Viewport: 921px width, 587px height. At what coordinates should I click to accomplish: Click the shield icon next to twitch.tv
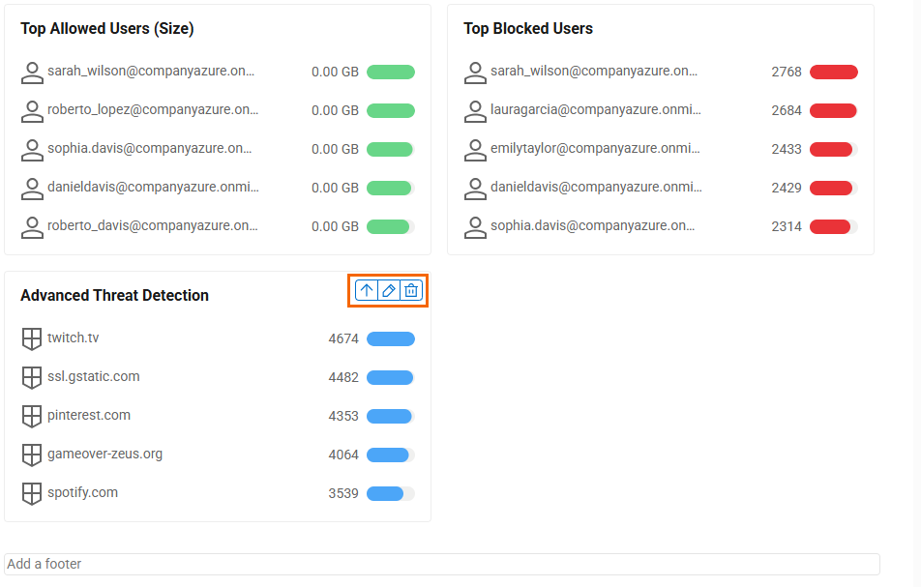pos(32,338)
